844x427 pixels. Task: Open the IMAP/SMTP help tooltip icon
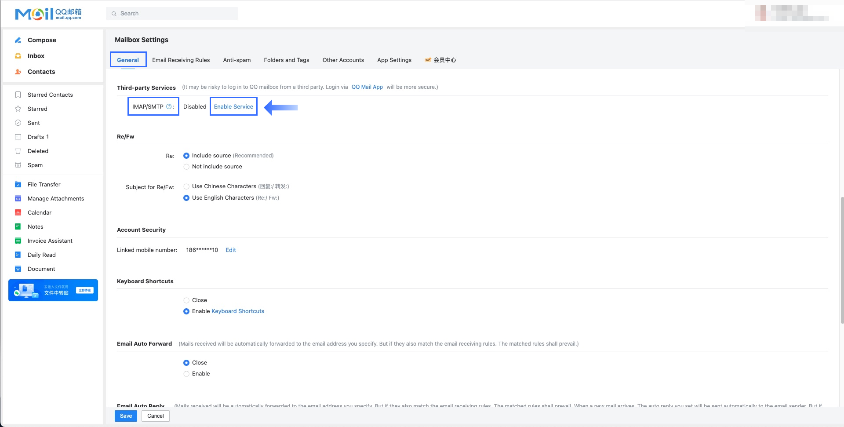pos(168,106)
